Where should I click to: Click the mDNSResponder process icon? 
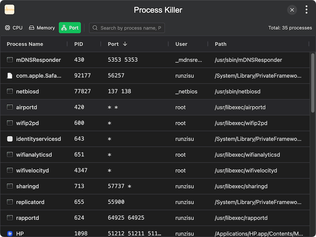[10, 60]
